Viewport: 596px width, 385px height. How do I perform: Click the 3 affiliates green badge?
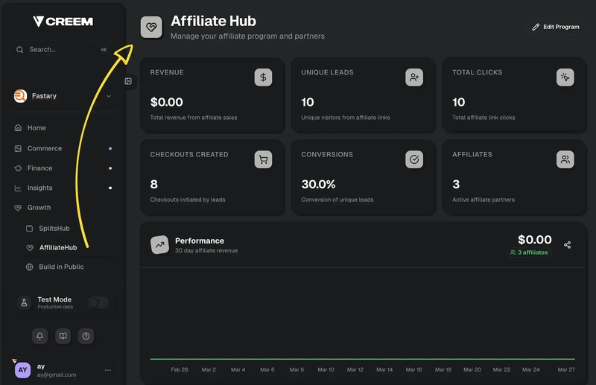[x=528, y=252]
